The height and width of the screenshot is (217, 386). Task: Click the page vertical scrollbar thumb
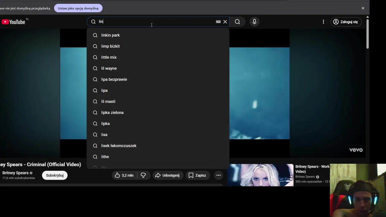tap(367, 33)
